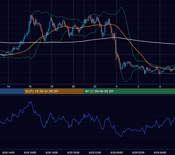
Task: Click the 6/28 16:00 date label
Action: [x=30, y=152]
